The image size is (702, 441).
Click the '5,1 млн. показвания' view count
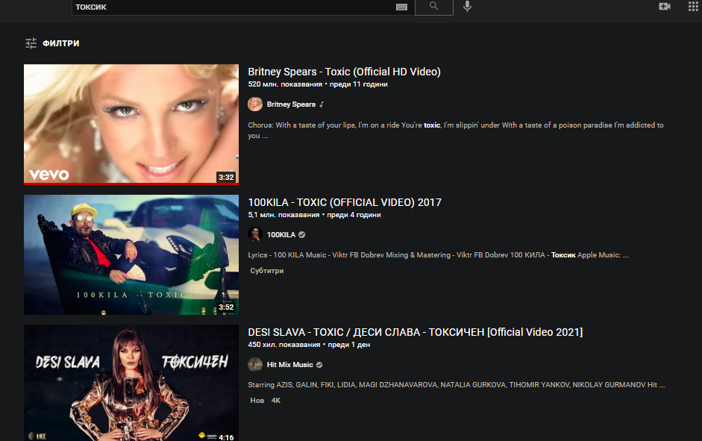pyautogui.click(x=283, y=215)
